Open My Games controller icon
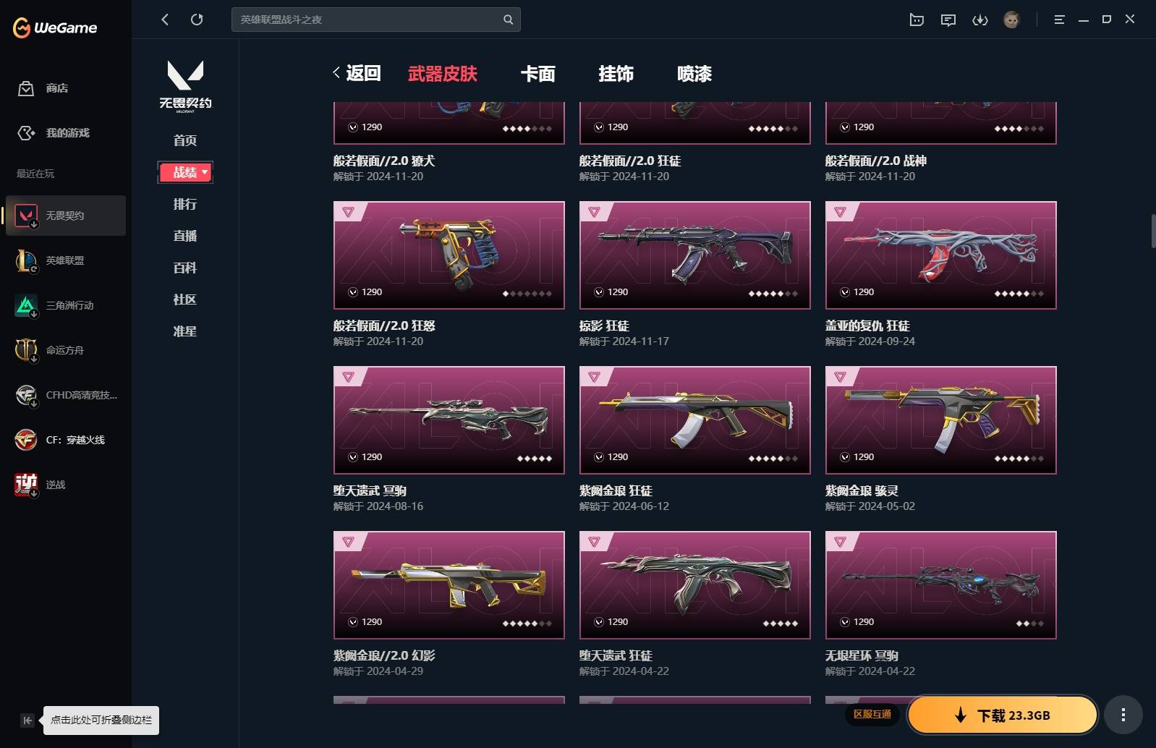This screenshot has height=748, width=1156. 26,133
